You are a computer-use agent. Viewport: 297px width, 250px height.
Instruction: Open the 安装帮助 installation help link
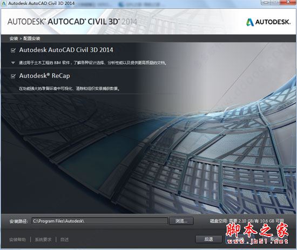click(x=17, y=240)
